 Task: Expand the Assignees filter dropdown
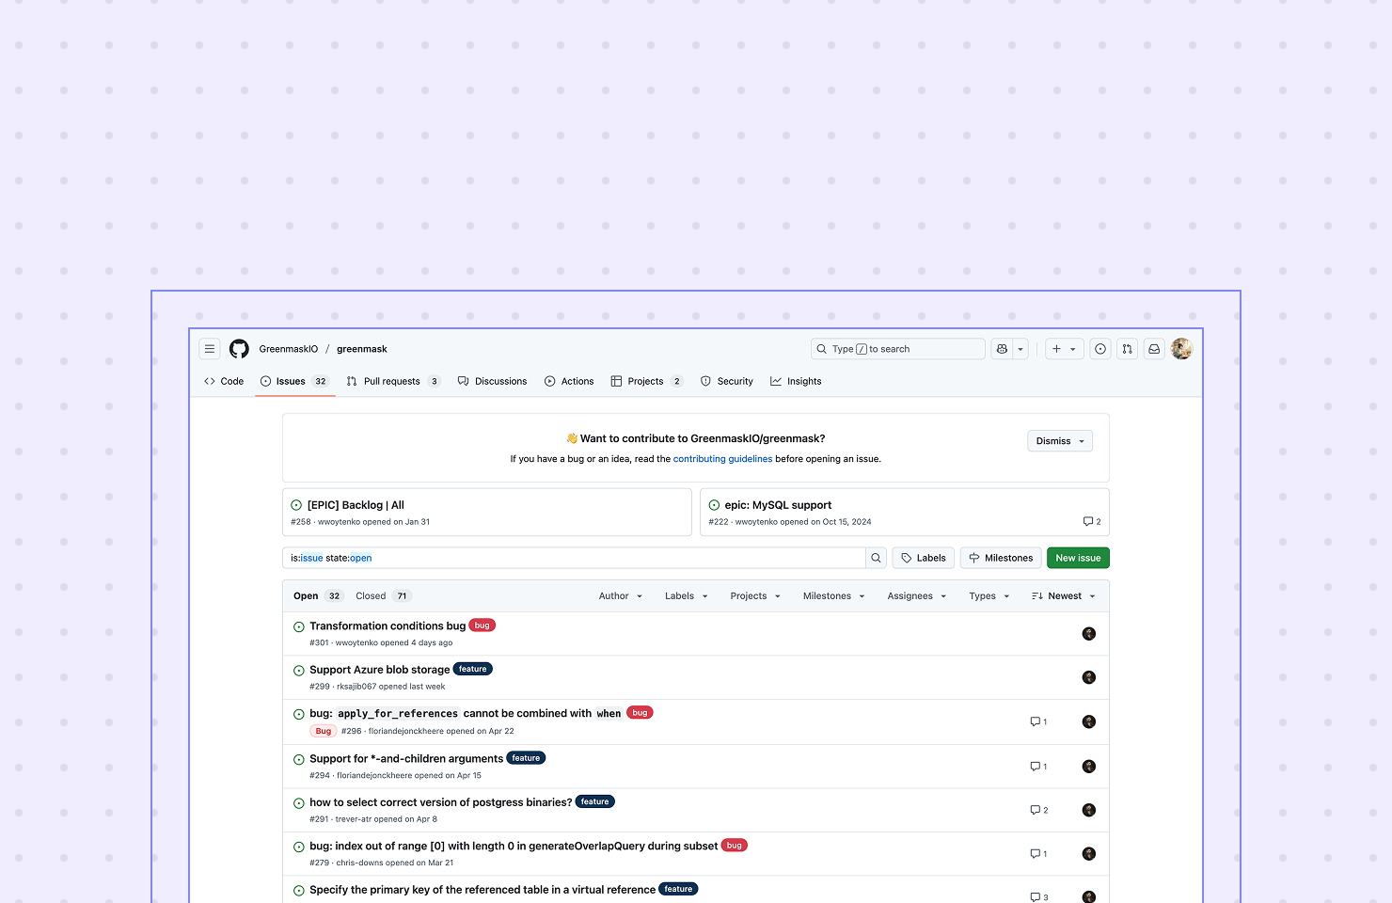point(917,596)
